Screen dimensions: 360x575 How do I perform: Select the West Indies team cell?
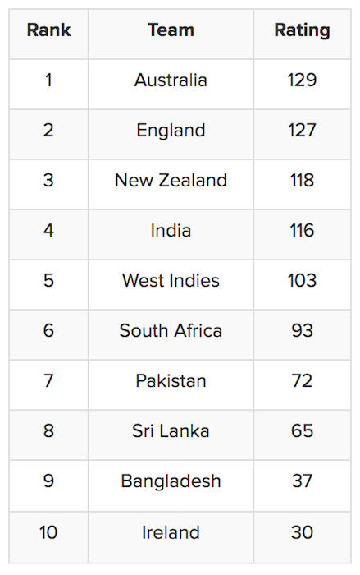[171, 284]
